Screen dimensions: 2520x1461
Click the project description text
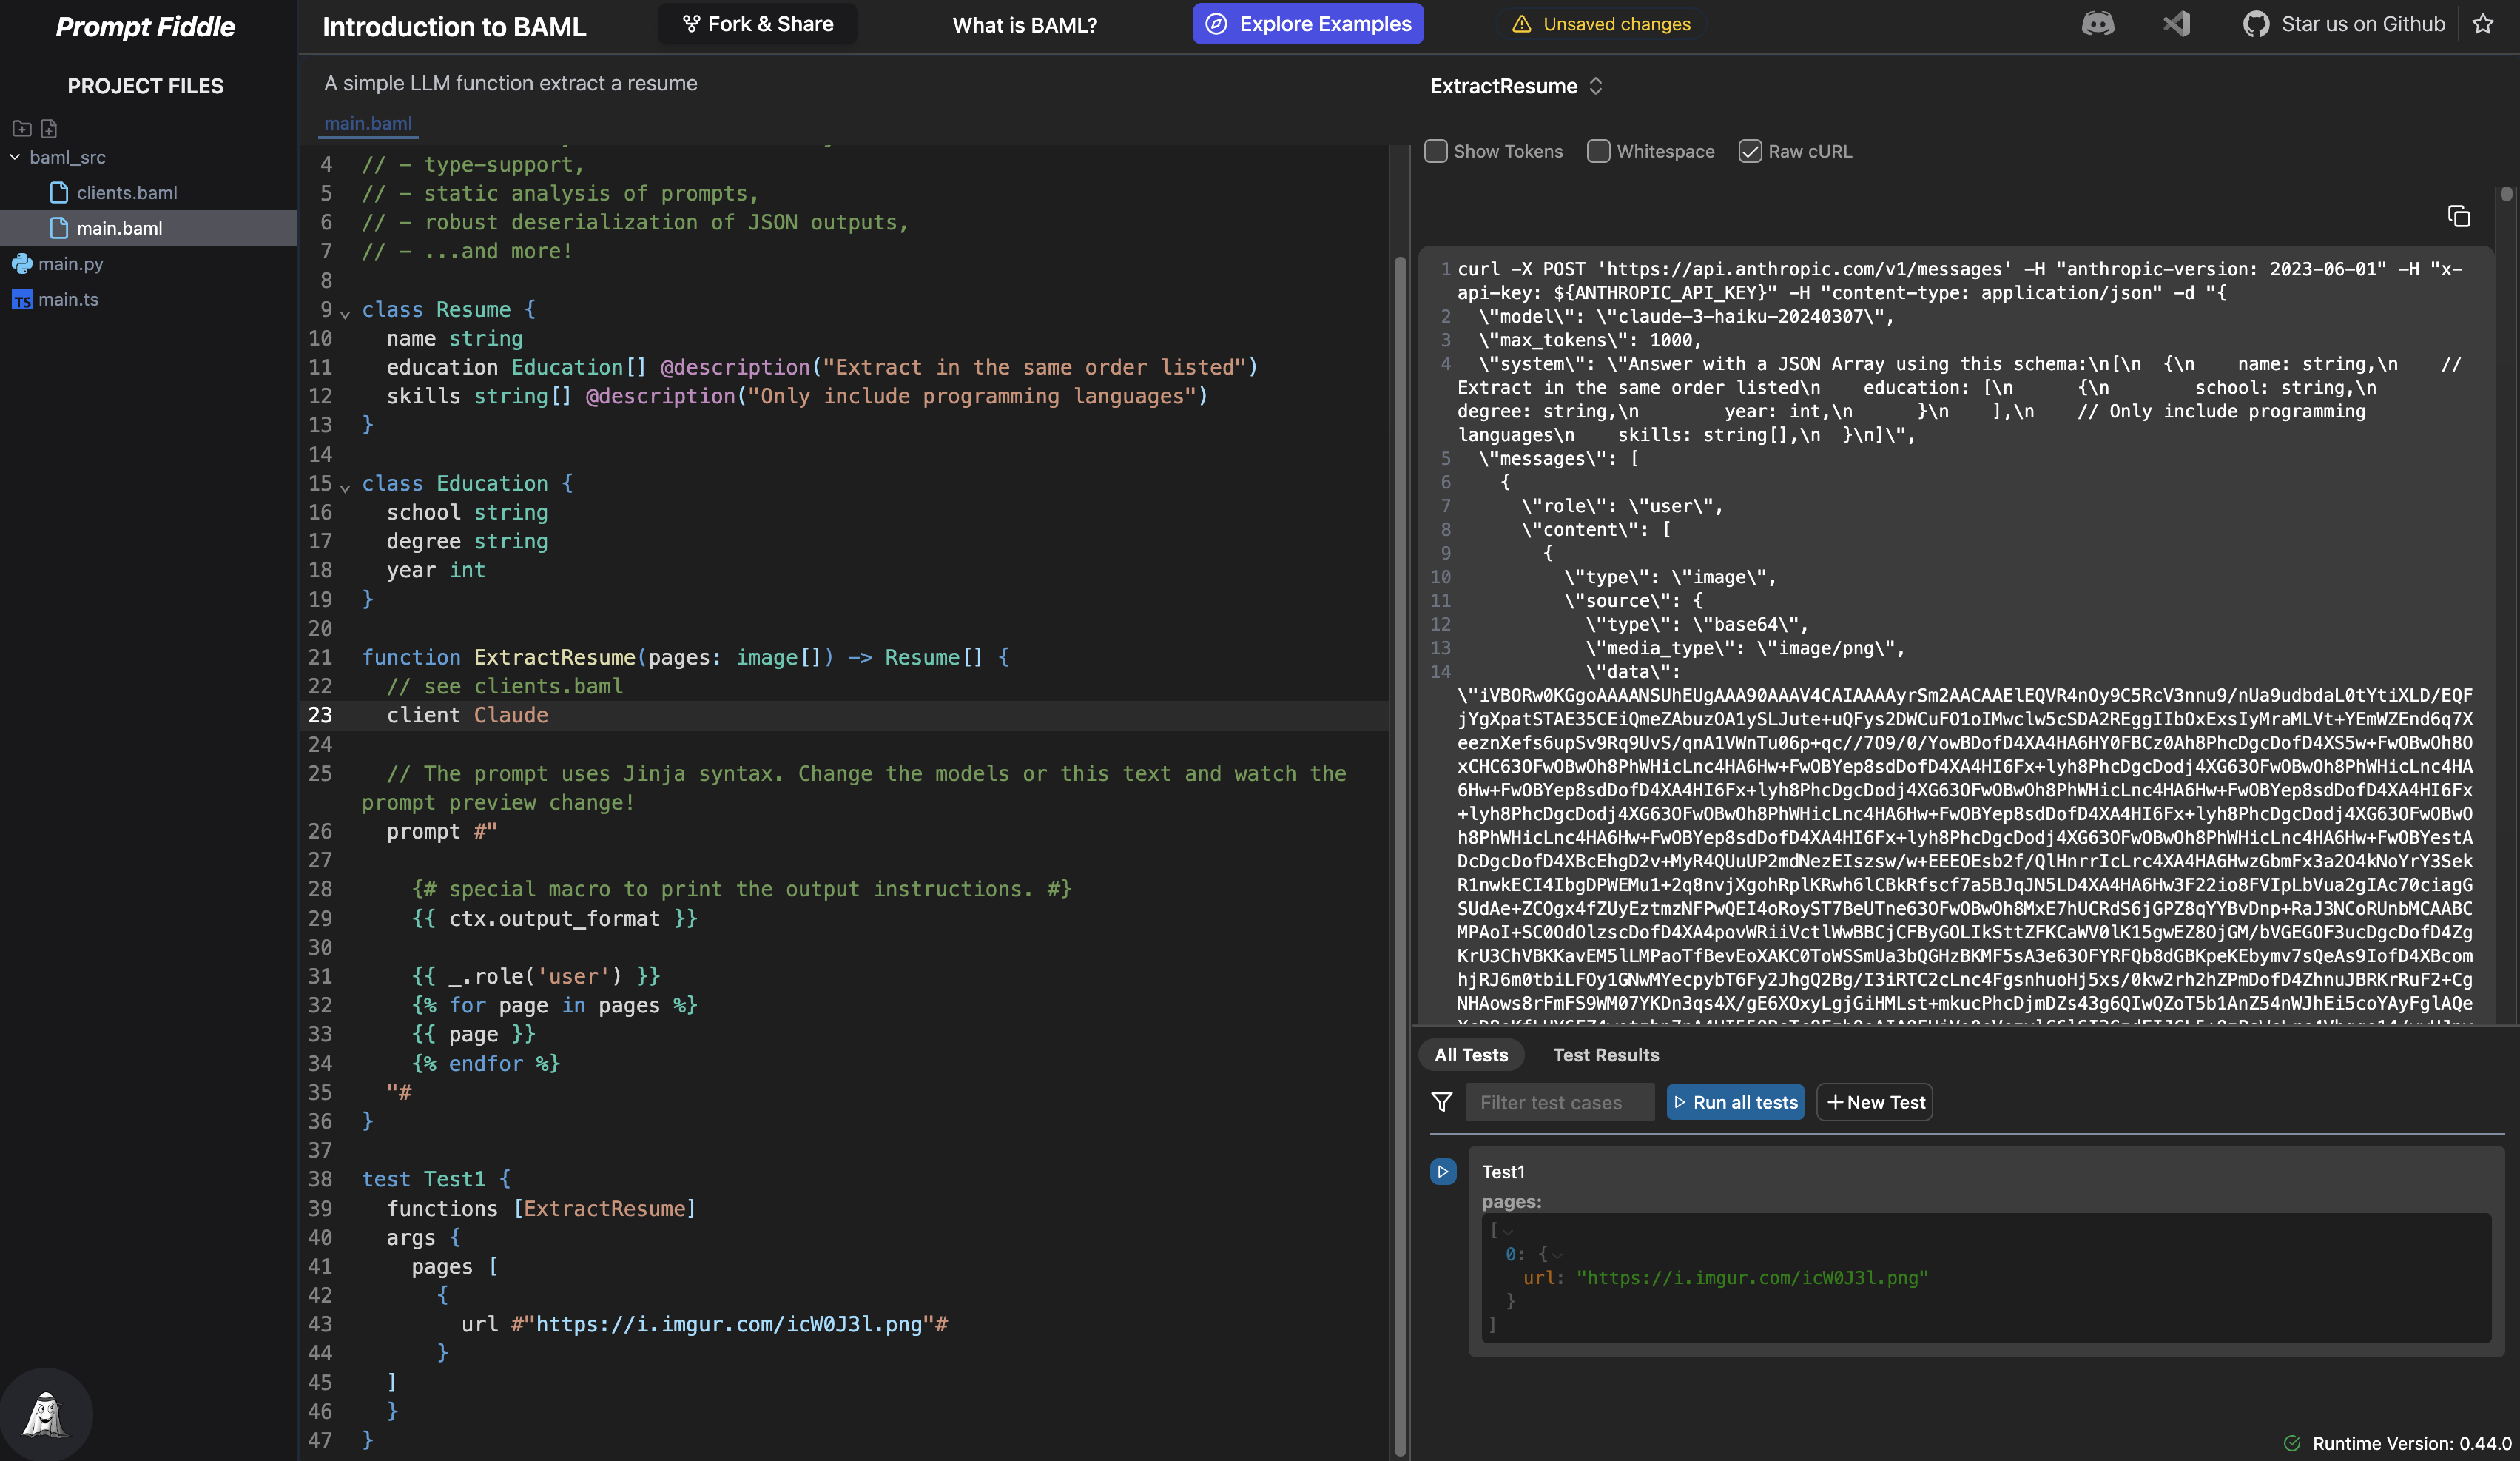coord(510,83)
